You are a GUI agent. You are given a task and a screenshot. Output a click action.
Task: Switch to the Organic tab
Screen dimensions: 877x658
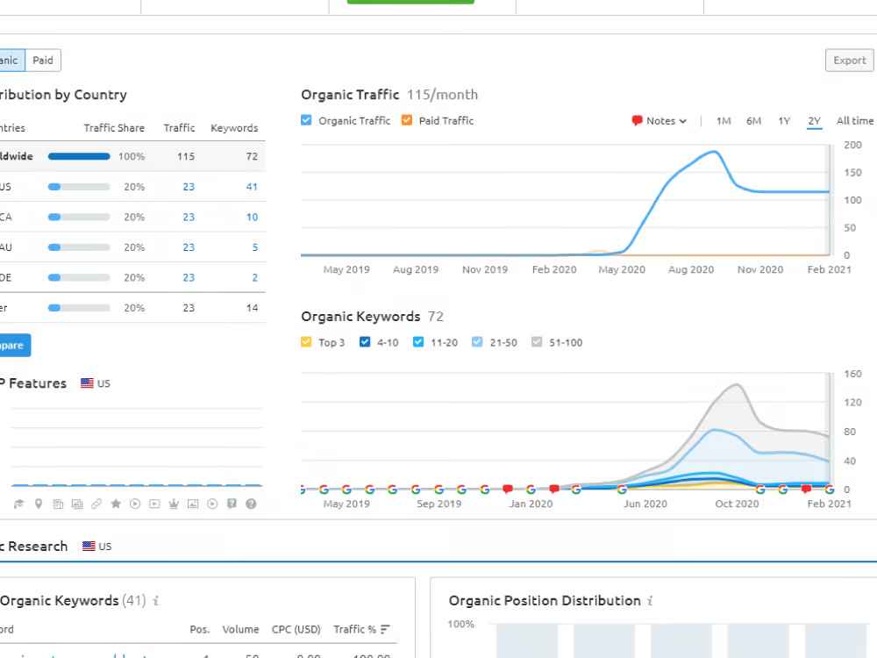(x=11, y=60)
